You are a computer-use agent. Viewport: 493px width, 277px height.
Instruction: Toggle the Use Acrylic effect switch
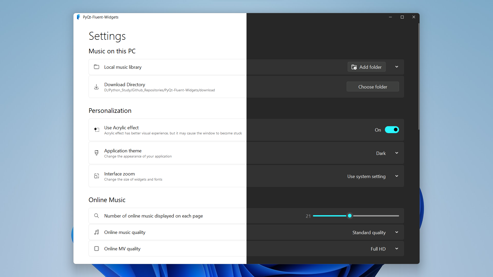tap(392, 130)
